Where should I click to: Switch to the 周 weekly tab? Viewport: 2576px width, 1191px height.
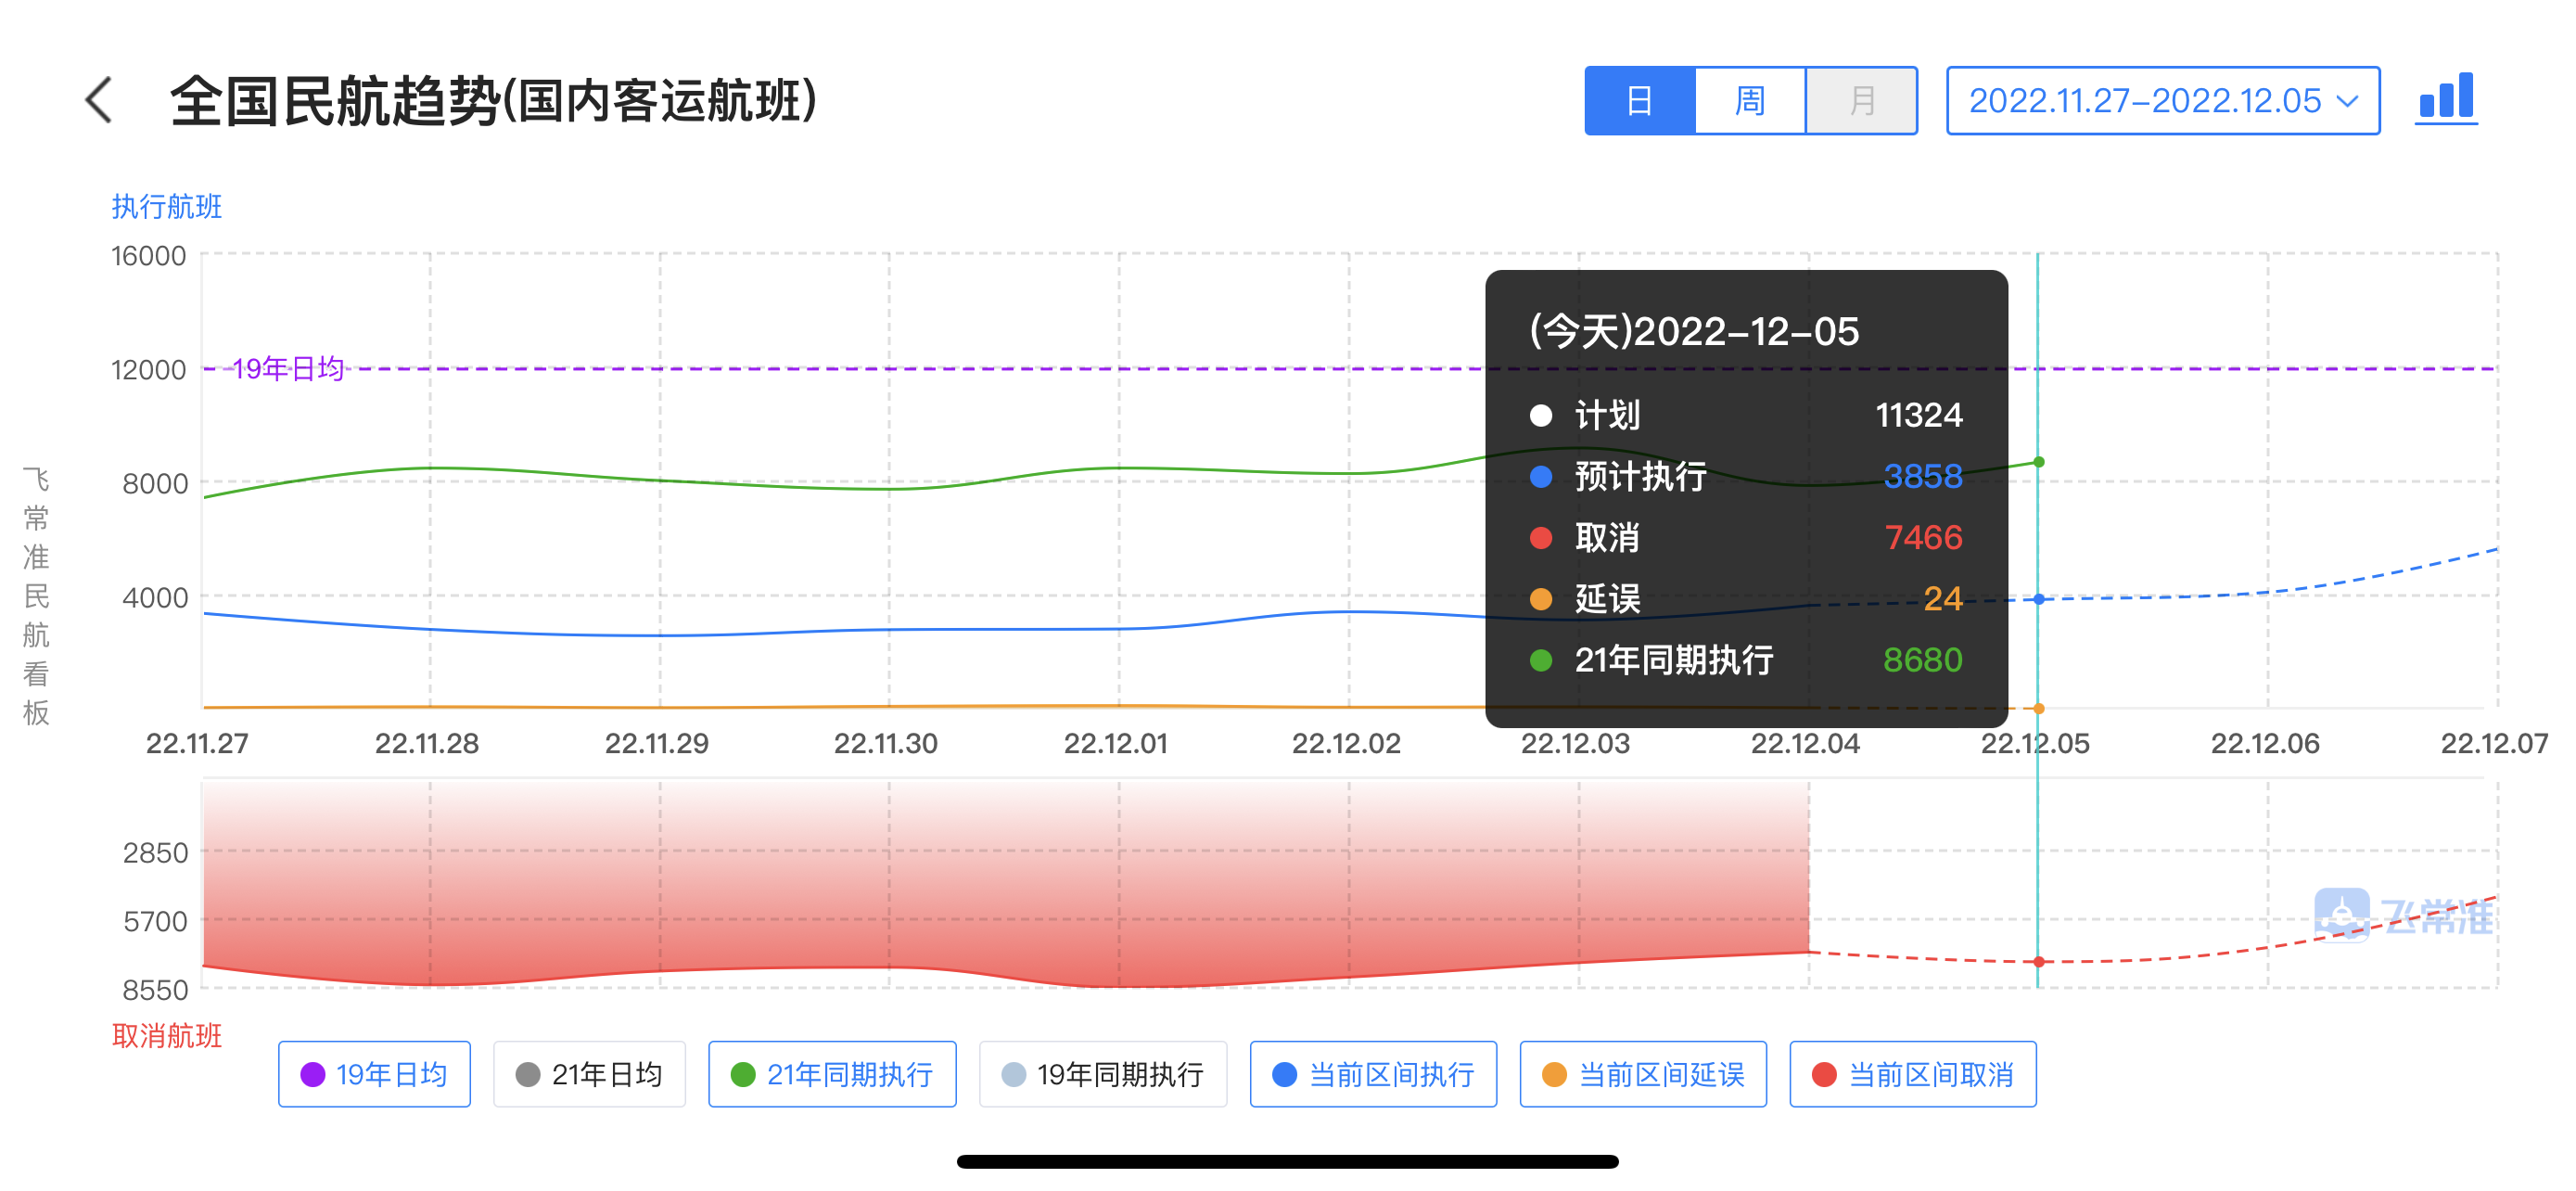click(1749, 101)
